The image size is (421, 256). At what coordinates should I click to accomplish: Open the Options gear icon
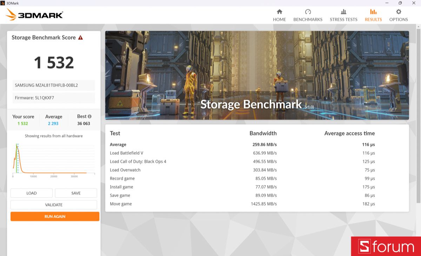click(x=399, y=12)
